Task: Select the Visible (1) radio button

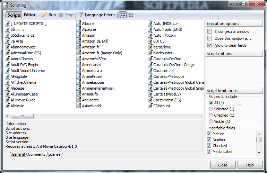Action: [x=211, y=121]
